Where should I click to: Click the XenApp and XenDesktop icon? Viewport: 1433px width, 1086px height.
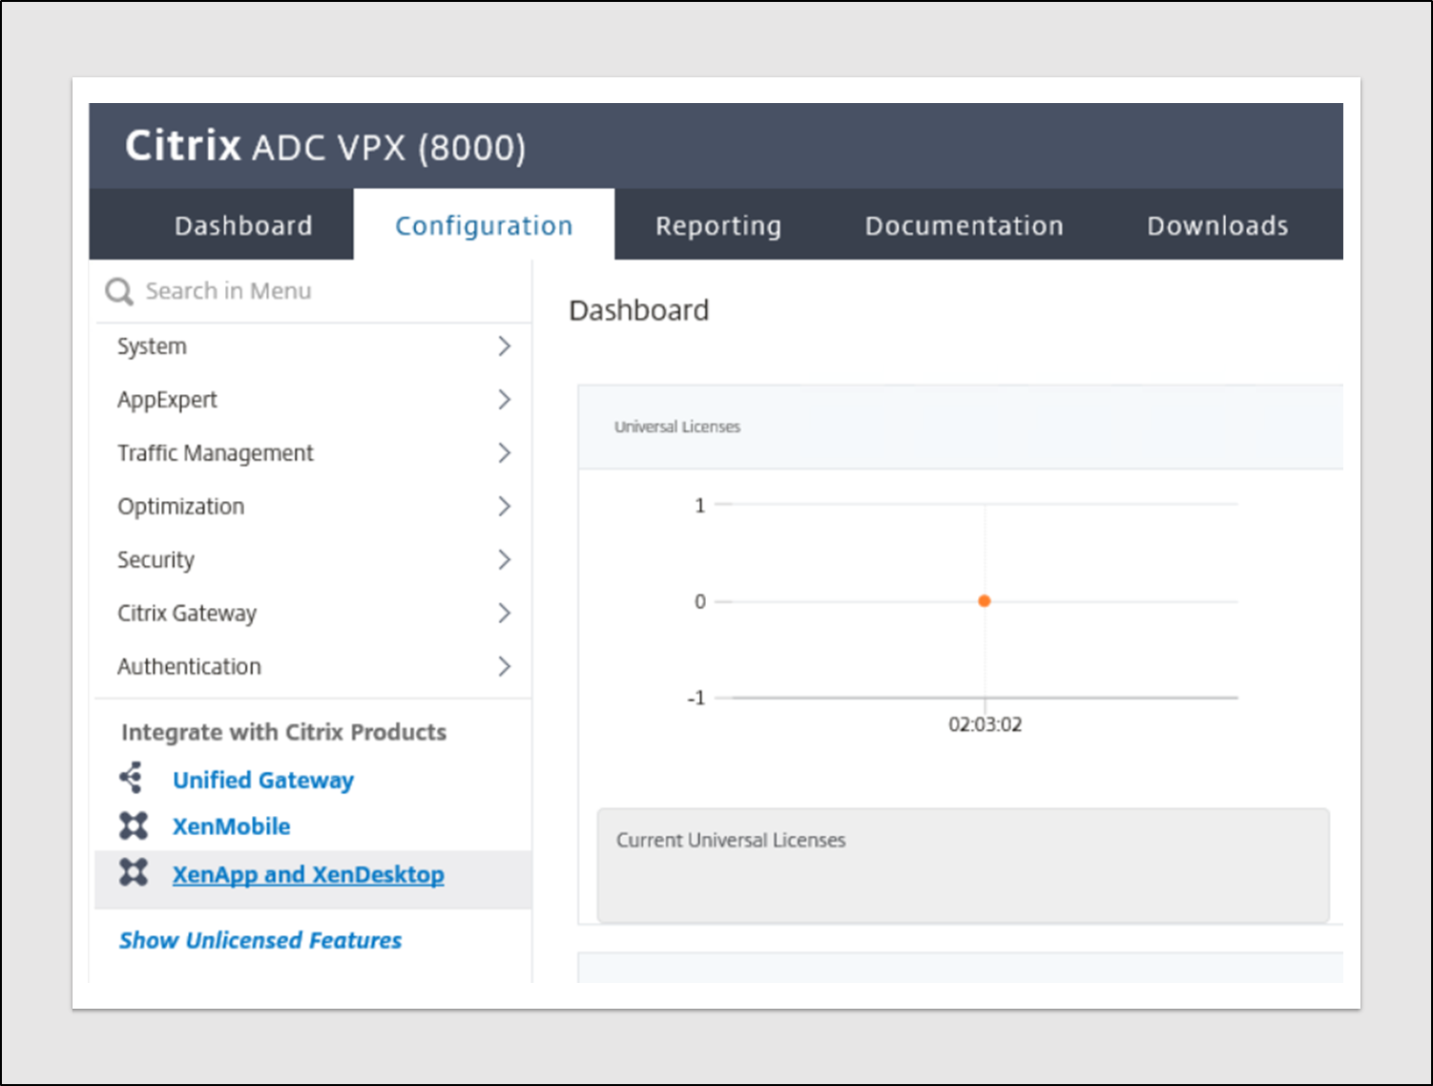(x=134, y=872)
